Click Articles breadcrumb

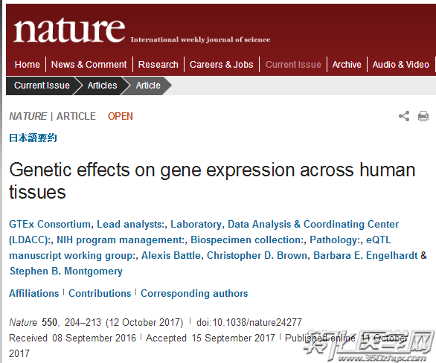point(103,86)
